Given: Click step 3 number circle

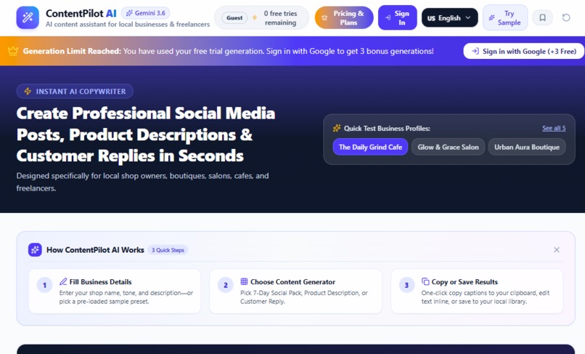Looking at the screenshot, I should 406,285.
